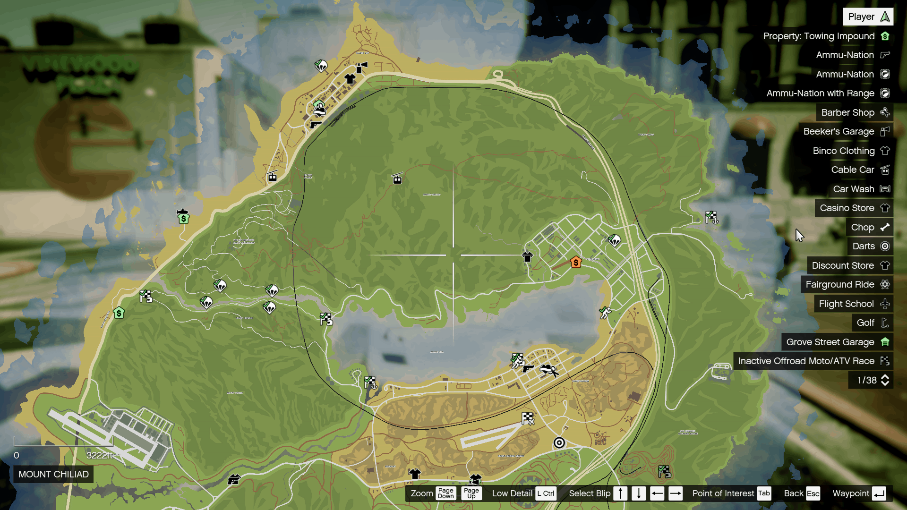Click sea race flag blip at southwest Alamo shore

pyautogui.click(x=370, y=382)
